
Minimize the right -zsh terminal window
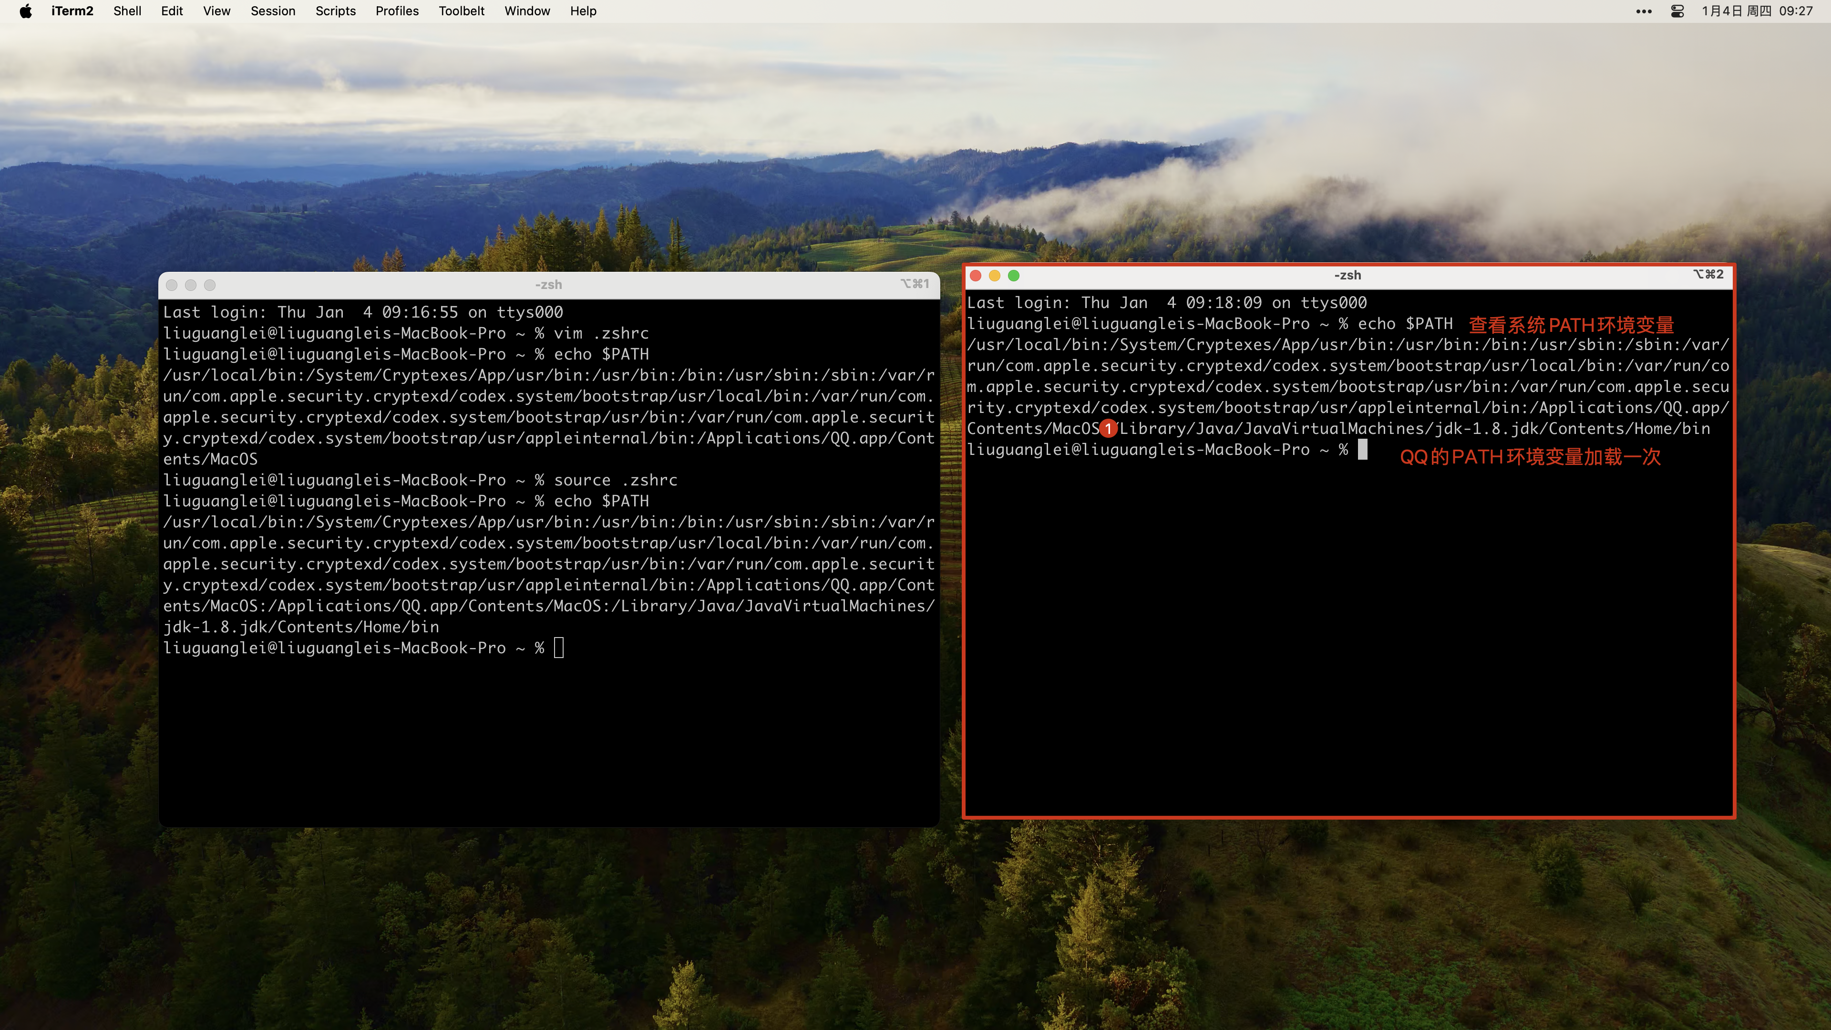point(994,276)
